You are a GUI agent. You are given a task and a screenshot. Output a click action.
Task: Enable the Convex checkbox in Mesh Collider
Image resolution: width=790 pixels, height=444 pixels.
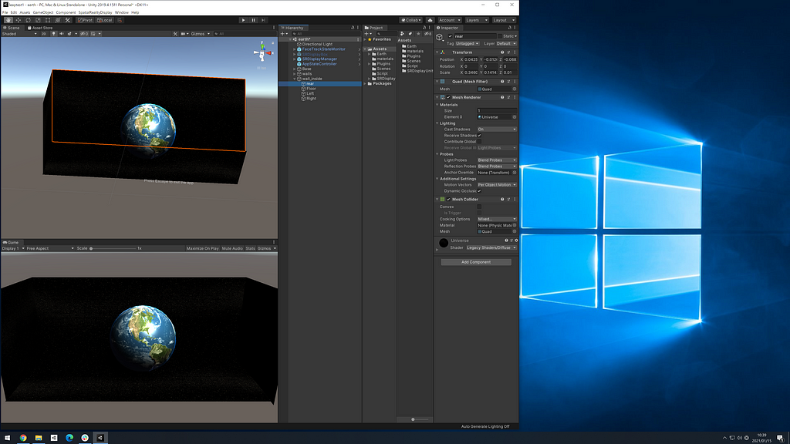(479, 207)
